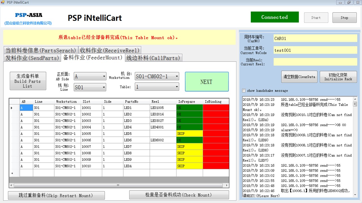Click the greyed Start button
This screenshot has width=362, height=203.
pyautogui.click(x=316, y=17)
